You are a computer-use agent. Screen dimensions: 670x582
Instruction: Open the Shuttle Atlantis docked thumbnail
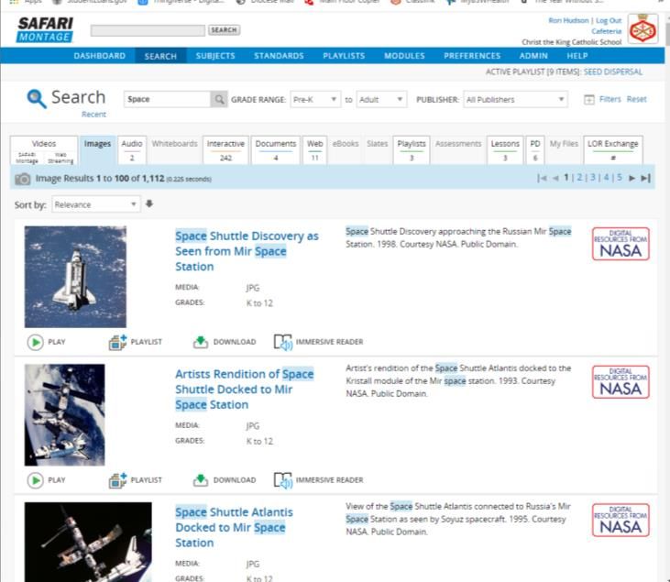(88, 542)
